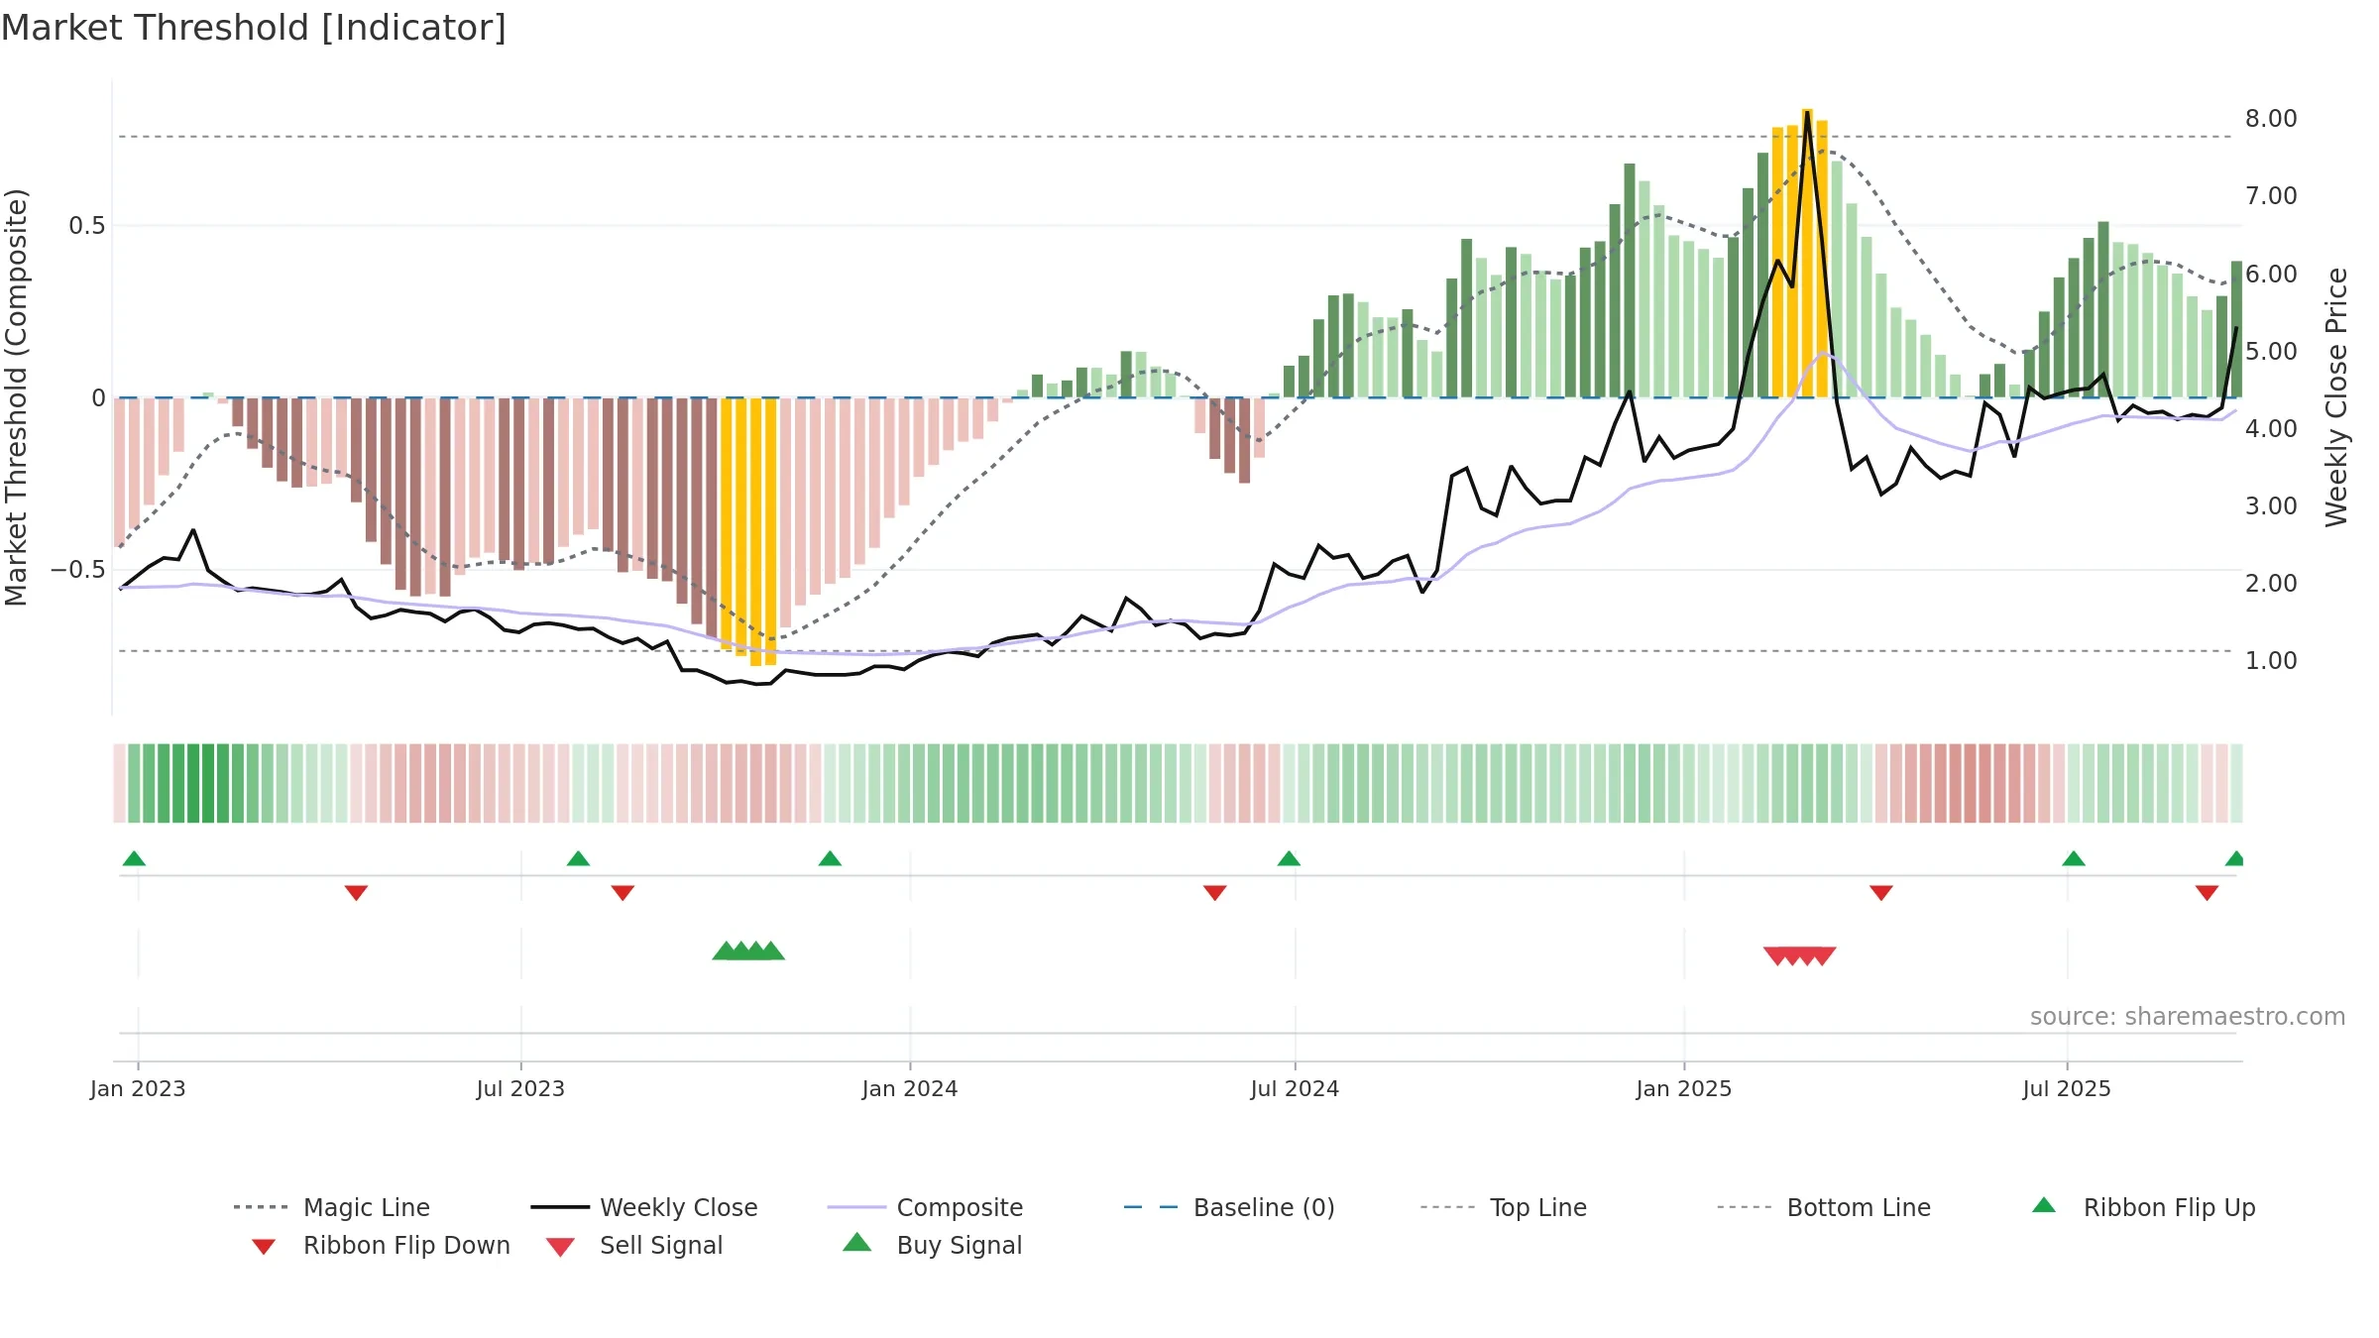
Task: Click the red ribbon segment around April 2025
Action: tap(1963, 783)
